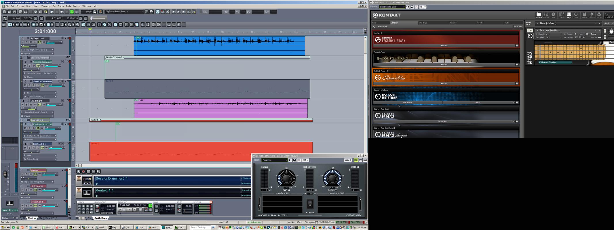Image resolution: width=614 pixels, height=230 pixels.
Task: Open Kontakt Browse folder icon
Action: tap(539, 15)
